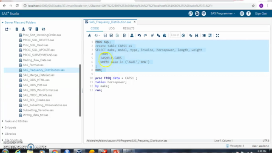
Task: Cut selected code with the scissors icon
Action: 153,35
